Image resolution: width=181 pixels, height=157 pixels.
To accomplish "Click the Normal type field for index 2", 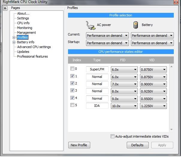I will point(97,84).
